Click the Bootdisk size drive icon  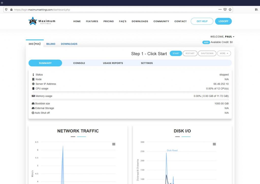[33, 103]
